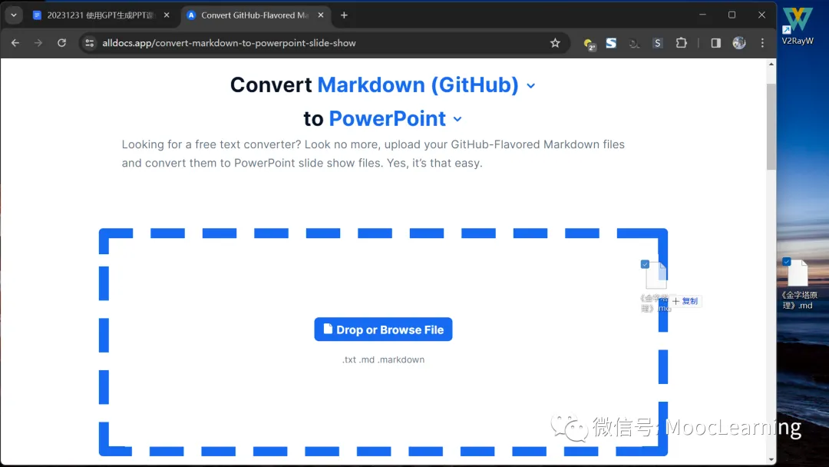Image resolution: width=829 pixels, height=467 pixels.
Task: Toggle the Chrome side panel
Action: tap(716, 43)
